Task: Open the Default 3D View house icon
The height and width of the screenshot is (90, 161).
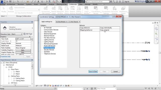Action: (42, 1)
